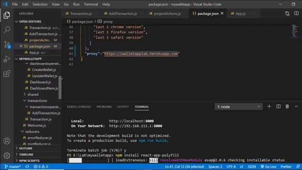Collapse the MYWALLETAPP folder section
The height and width of the screenshot is (170, 302).
(x=30, y=59)
